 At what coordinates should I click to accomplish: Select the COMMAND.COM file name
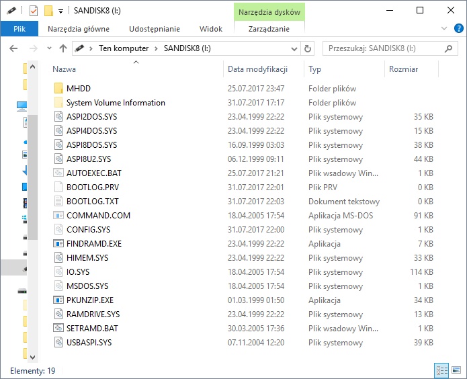tap(98, 215)
